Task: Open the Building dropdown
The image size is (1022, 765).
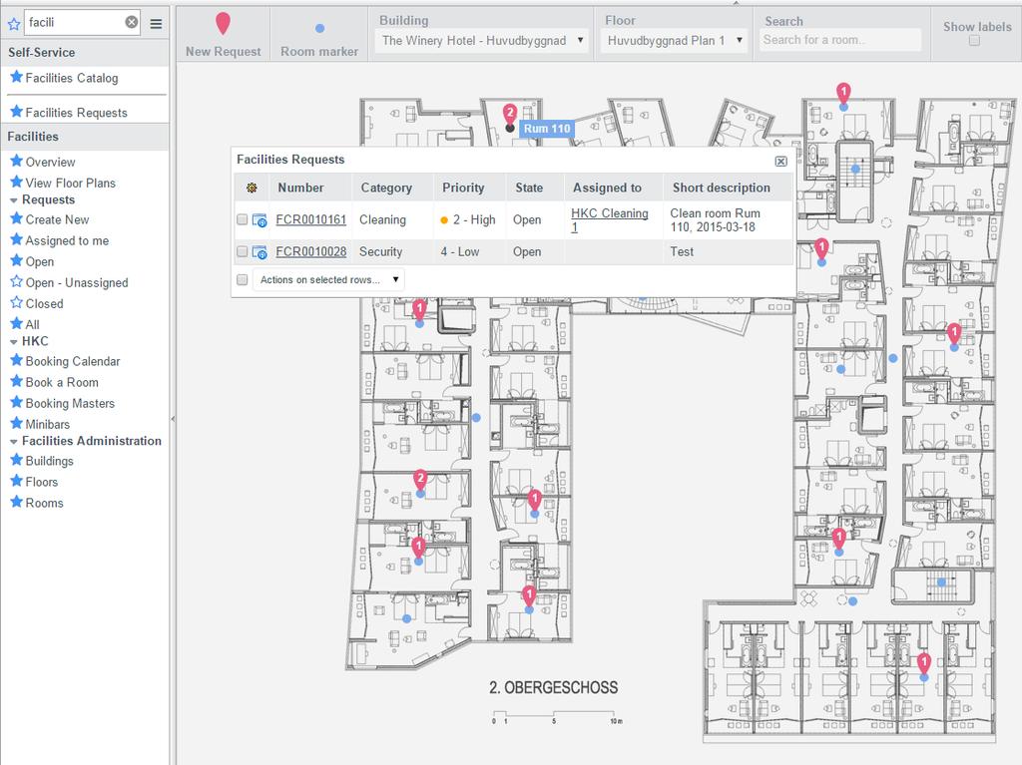Action: [482, 41]
